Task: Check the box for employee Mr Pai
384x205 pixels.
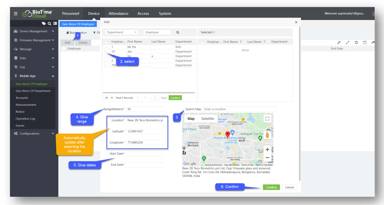Action: click(106, 47)
